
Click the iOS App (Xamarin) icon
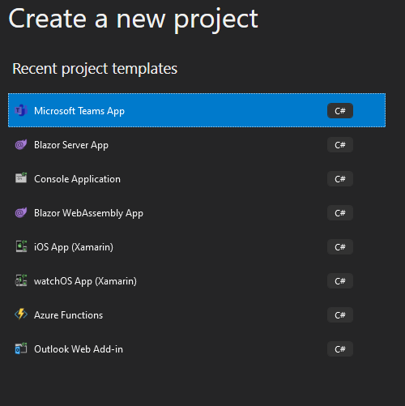(21, 246)
